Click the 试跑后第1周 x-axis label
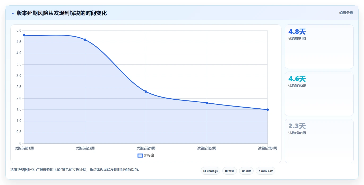Screen dimensions: 364x185 [x=146, y=148]
